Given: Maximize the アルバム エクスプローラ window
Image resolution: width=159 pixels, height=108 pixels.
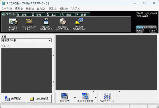Looking at the screenshot, I should click(144, 3).
